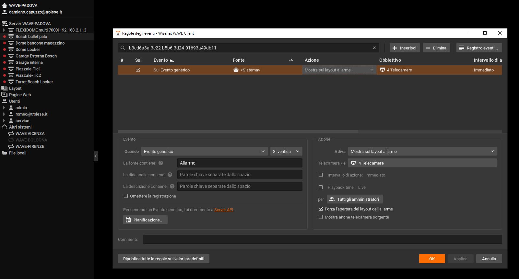Image resolution: width=519 pixels, height=279 pixels.
Task: Uncheck Forza l'apertura del layout dell'allarme
Action: click(321, 209)
